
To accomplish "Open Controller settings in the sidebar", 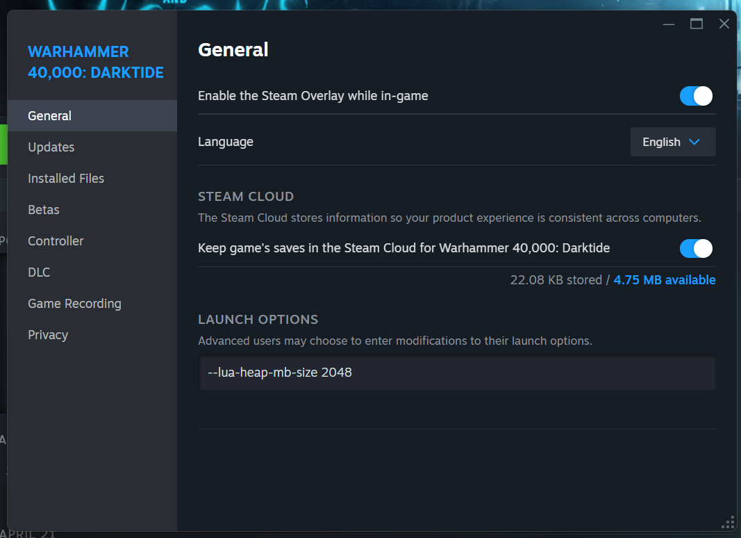I will tap(56, 241).
